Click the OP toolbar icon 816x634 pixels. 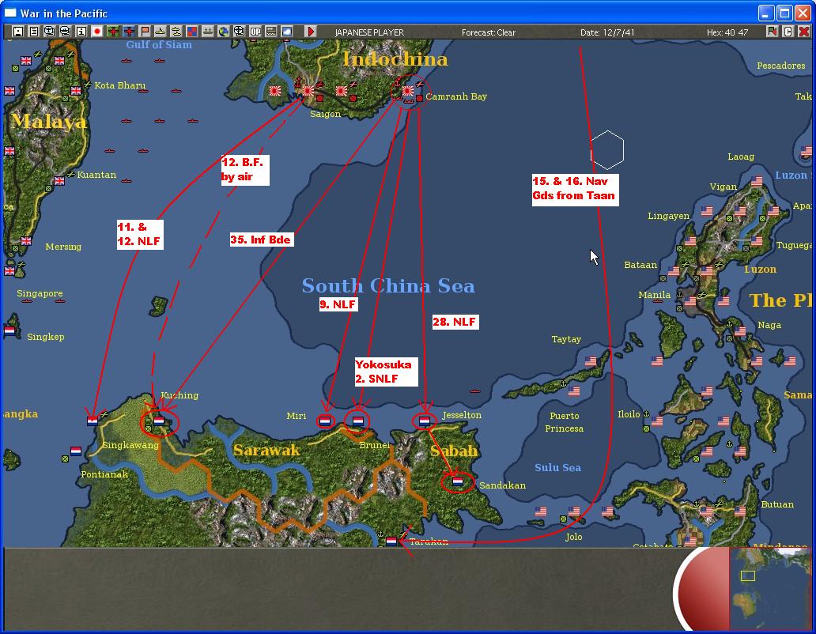click(x=255, y=32)
